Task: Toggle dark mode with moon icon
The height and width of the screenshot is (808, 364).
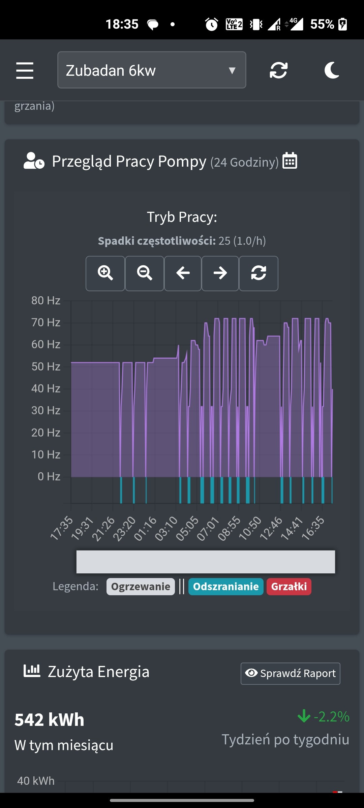Action: pyautogui.click(x=332, y=70)
